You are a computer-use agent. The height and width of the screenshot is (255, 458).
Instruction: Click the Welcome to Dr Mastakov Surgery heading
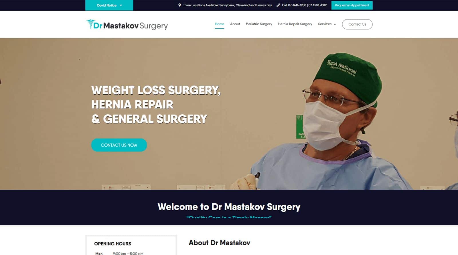click(229, 207)
